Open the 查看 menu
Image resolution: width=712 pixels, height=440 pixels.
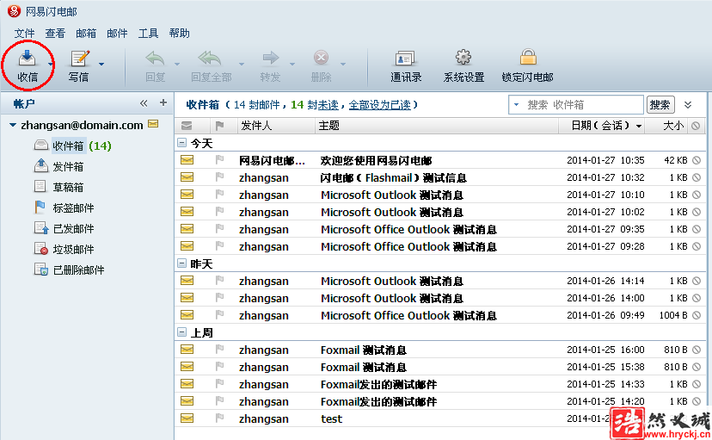(x=55, y=34)
